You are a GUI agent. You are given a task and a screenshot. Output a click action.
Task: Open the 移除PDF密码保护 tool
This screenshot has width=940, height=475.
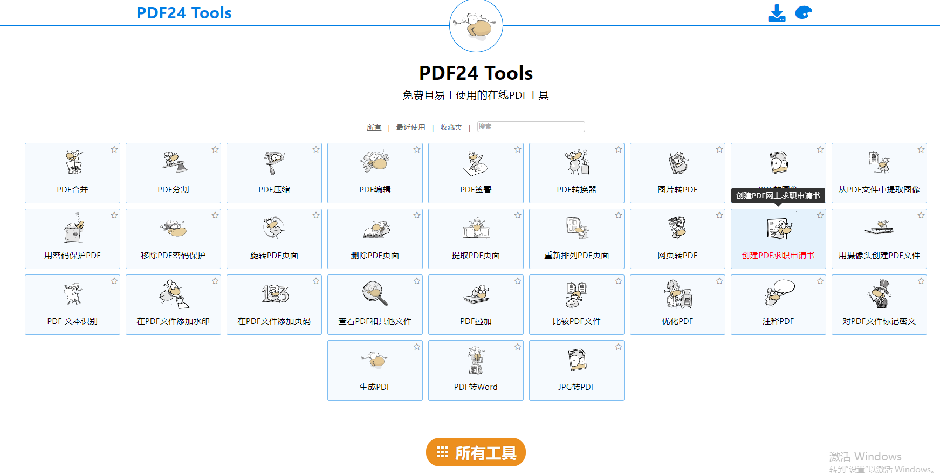pos(173,239)
